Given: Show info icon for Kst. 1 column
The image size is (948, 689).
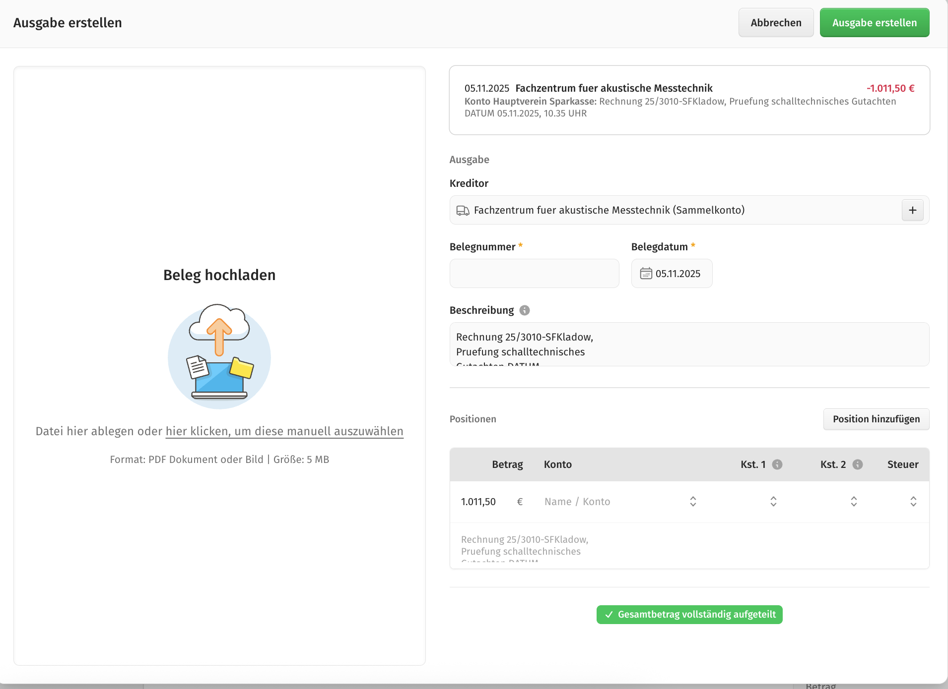Looking at the screenshot, I should tap(777, 464).
